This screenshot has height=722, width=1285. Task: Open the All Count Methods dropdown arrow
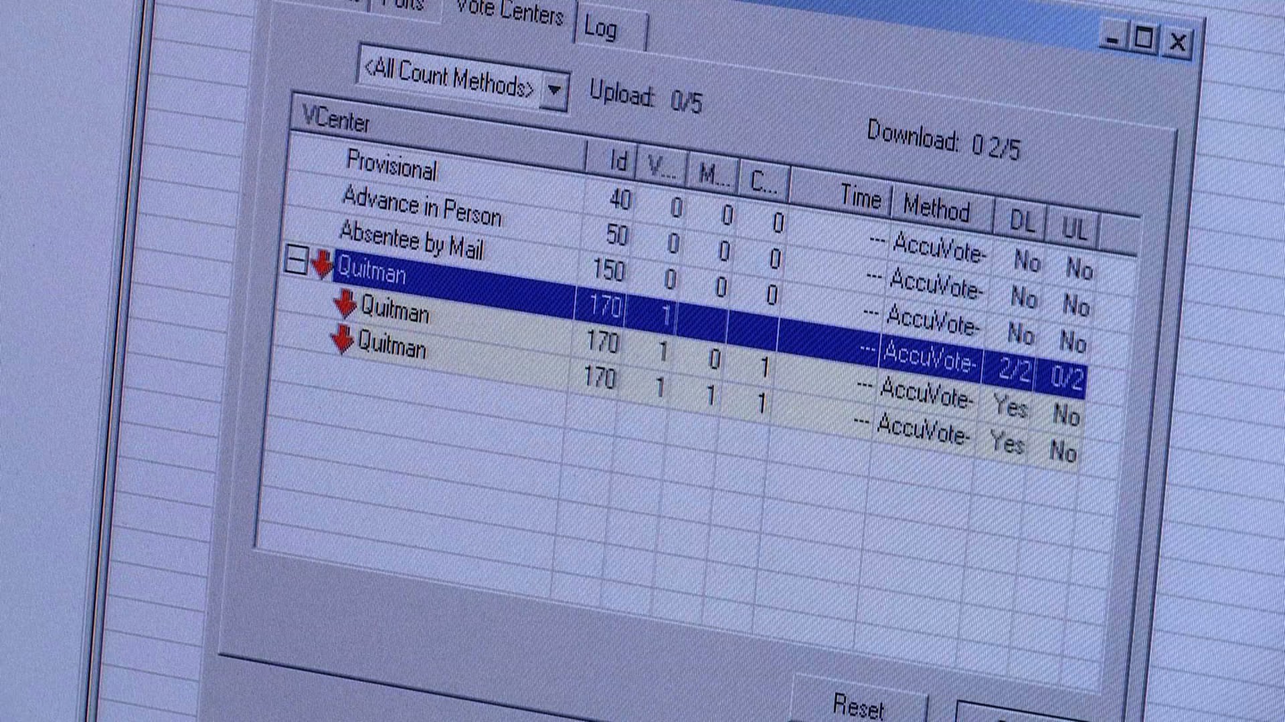click(554, 90)
